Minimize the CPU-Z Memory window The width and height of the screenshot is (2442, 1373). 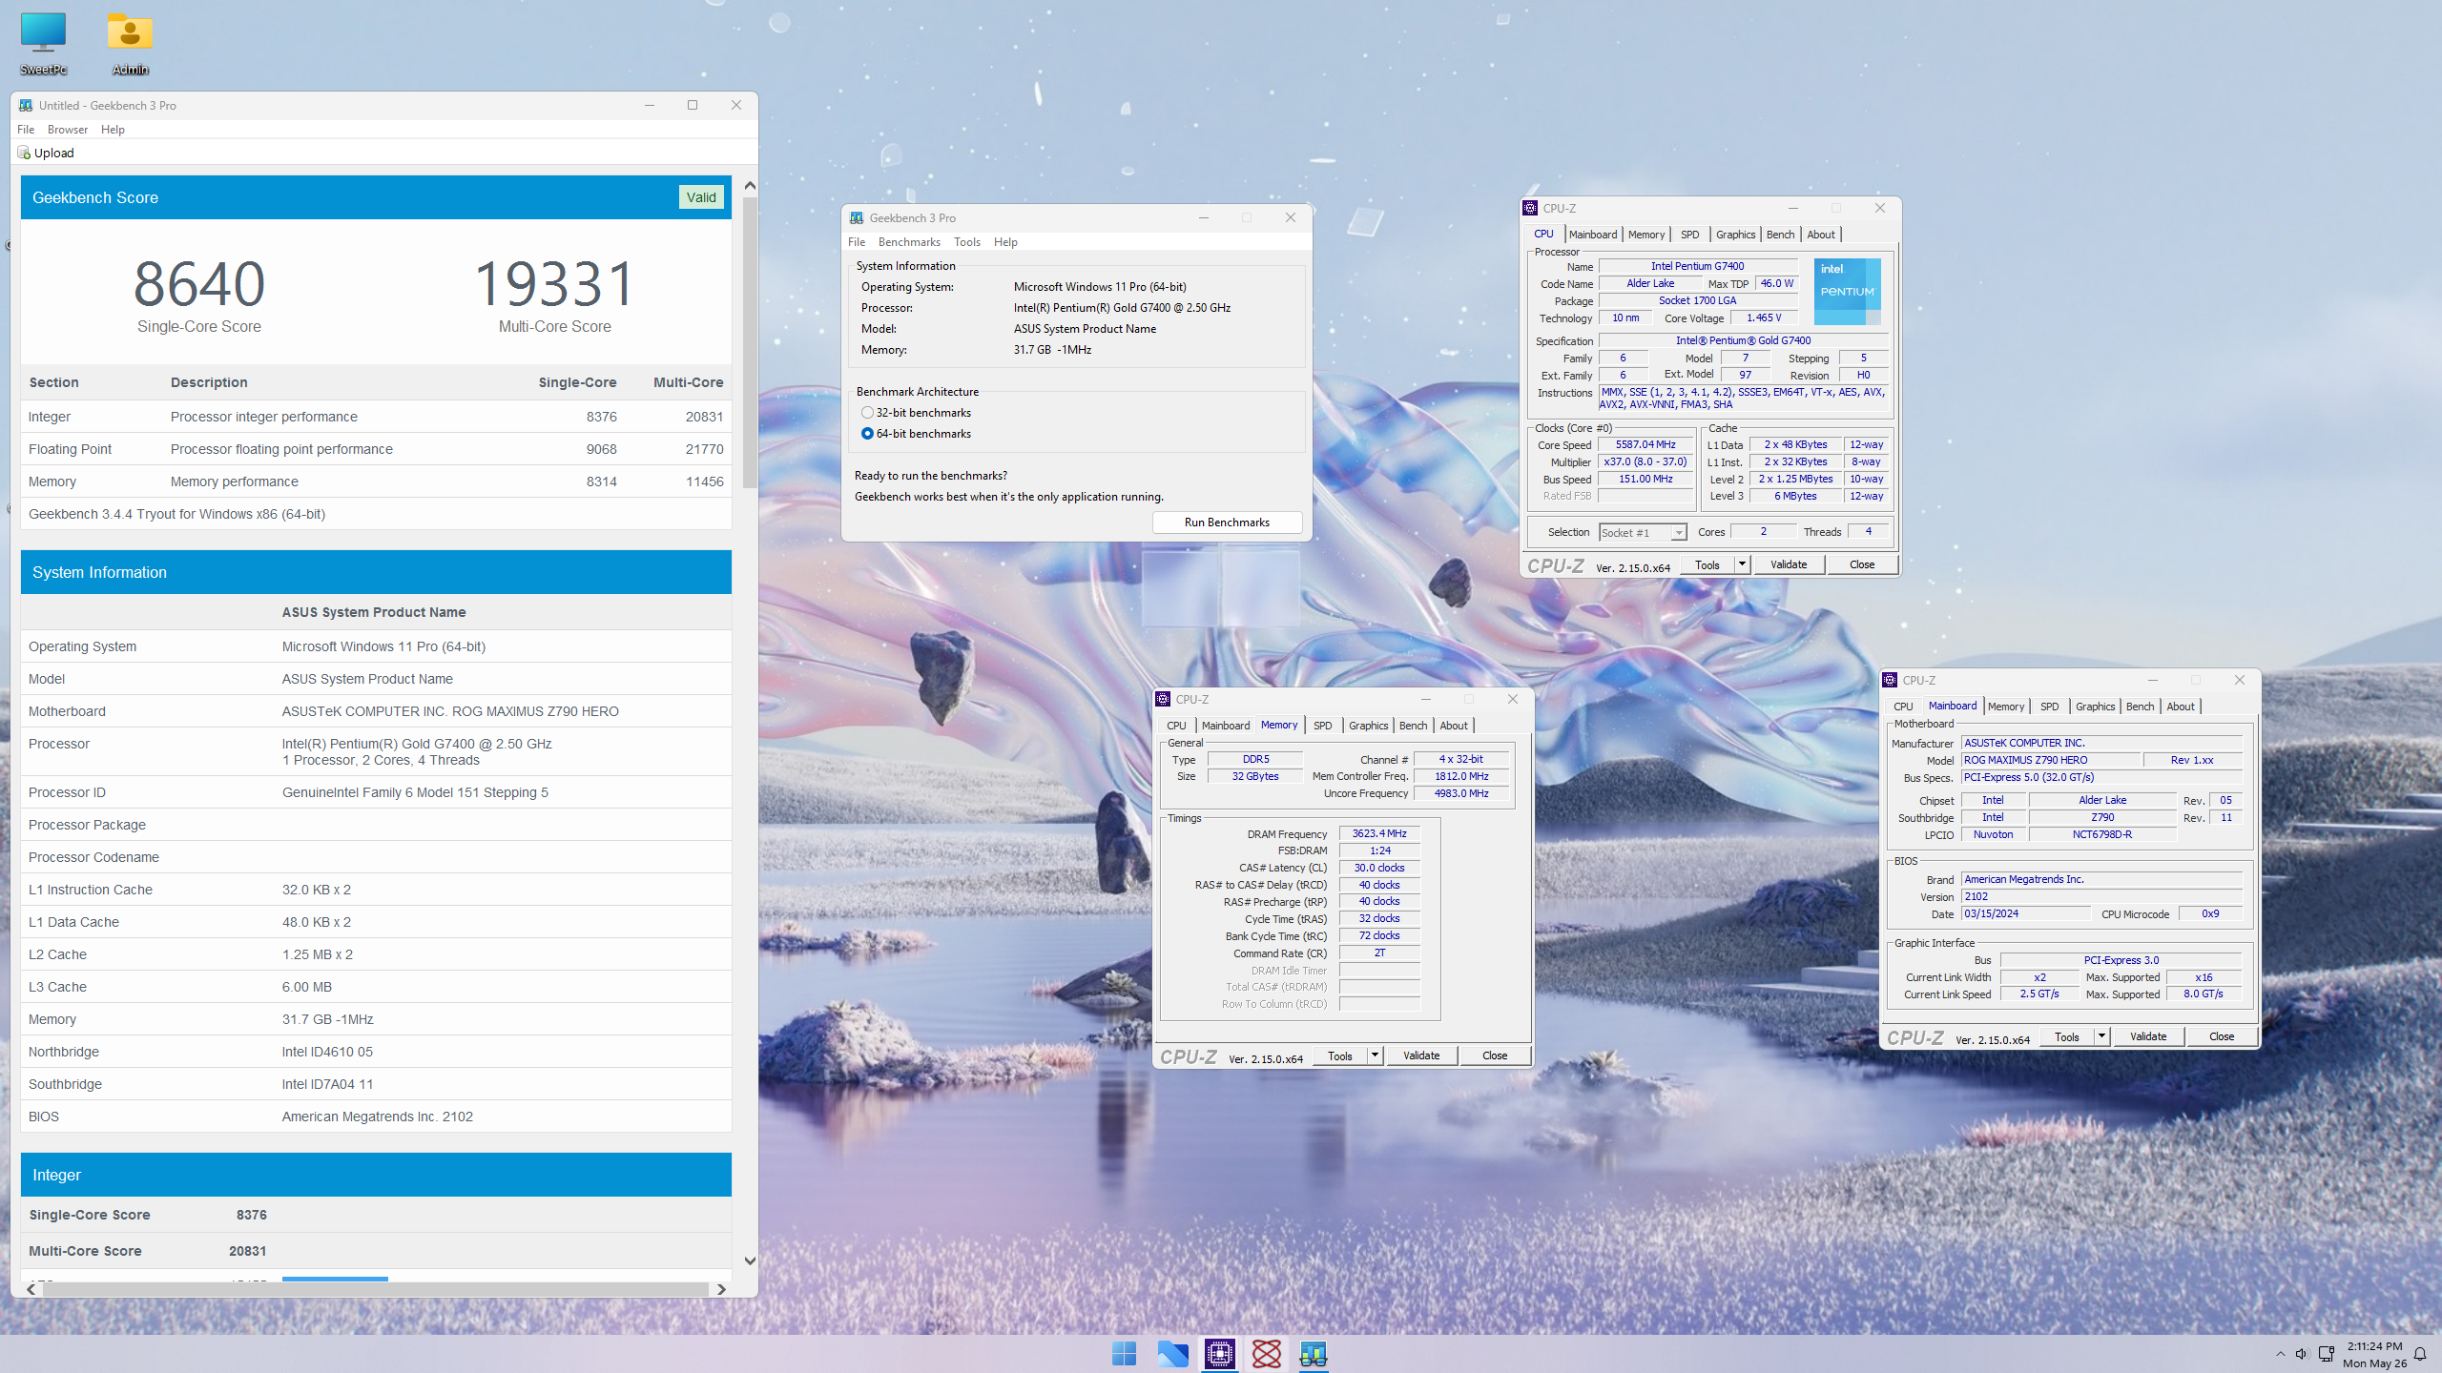point(1425,699)
